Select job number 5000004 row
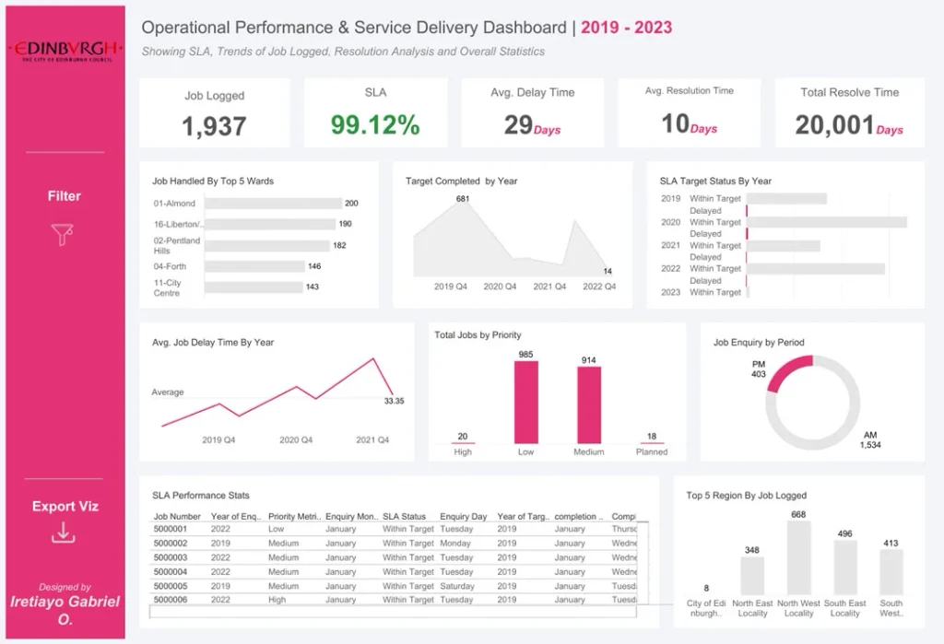Viewport: 944px width, 644px height. pyautogui.click(x=393, y=572)
